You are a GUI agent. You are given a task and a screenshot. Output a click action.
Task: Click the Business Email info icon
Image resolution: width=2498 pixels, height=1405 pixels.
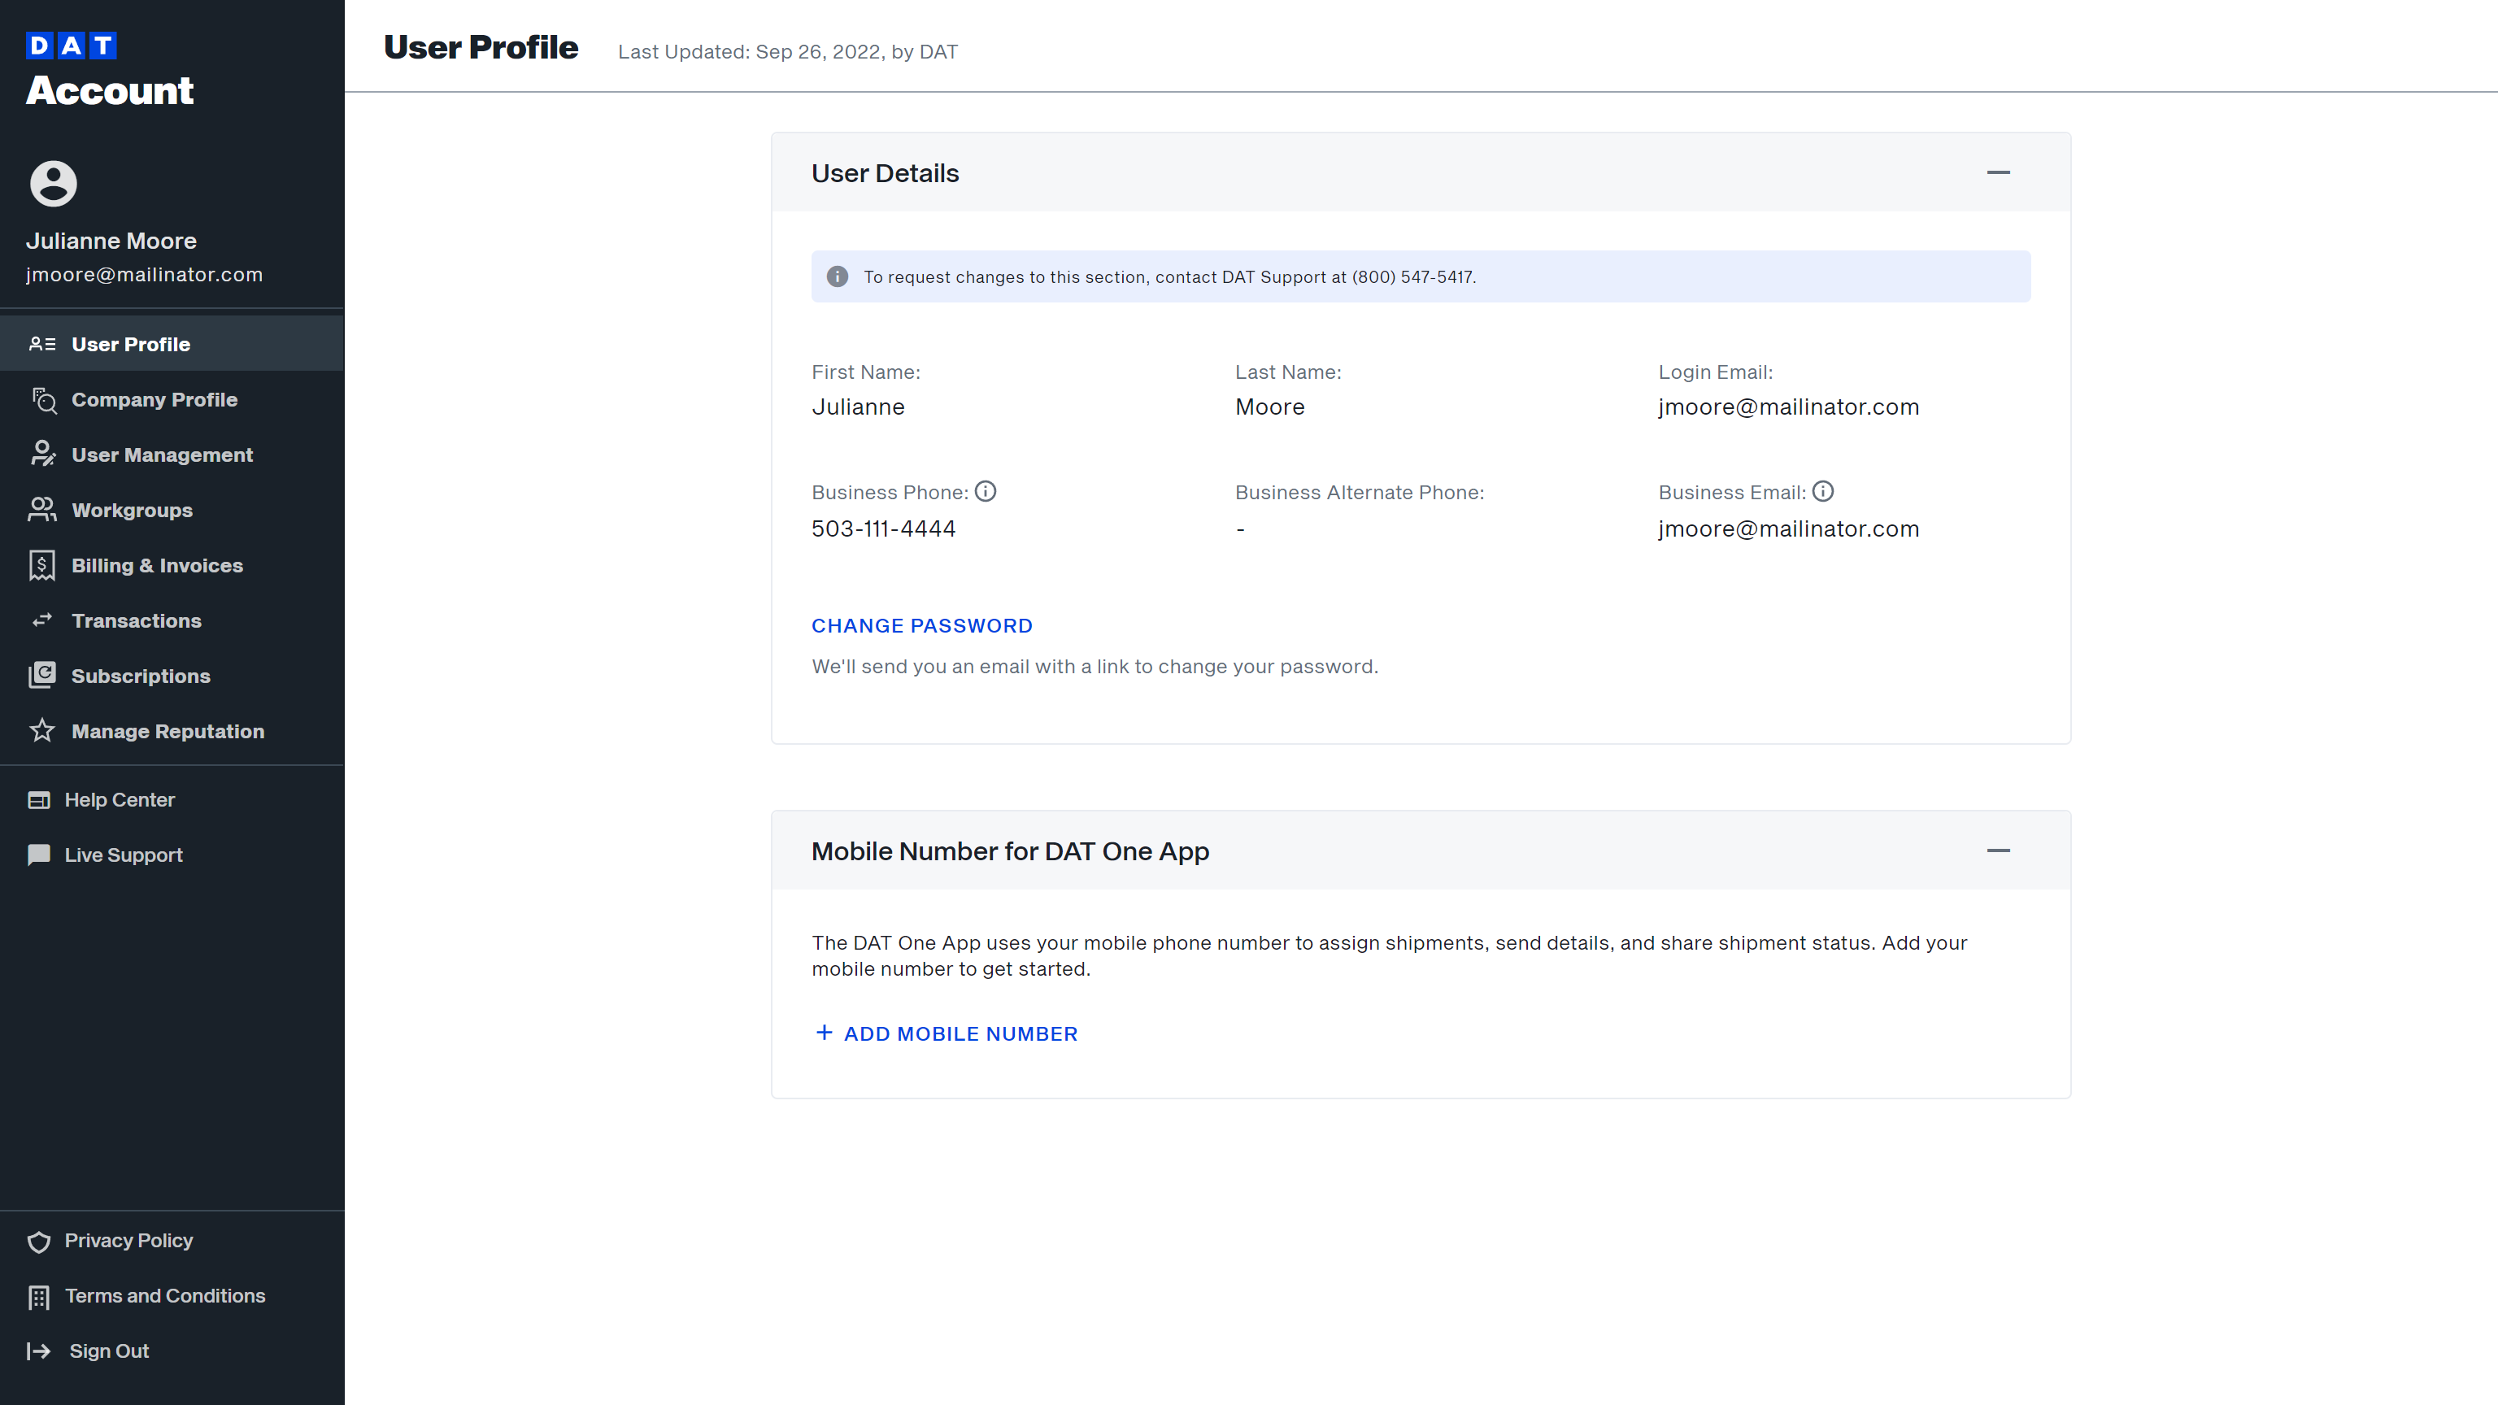1824,490
